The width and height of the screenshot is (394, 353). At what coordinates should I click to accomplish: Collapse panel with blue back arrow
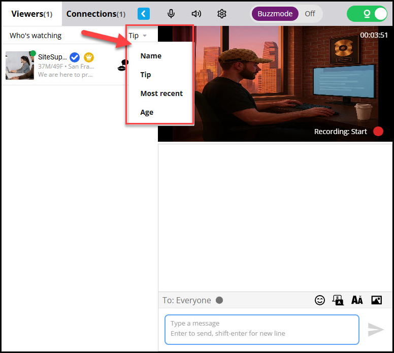coord(144,14)
